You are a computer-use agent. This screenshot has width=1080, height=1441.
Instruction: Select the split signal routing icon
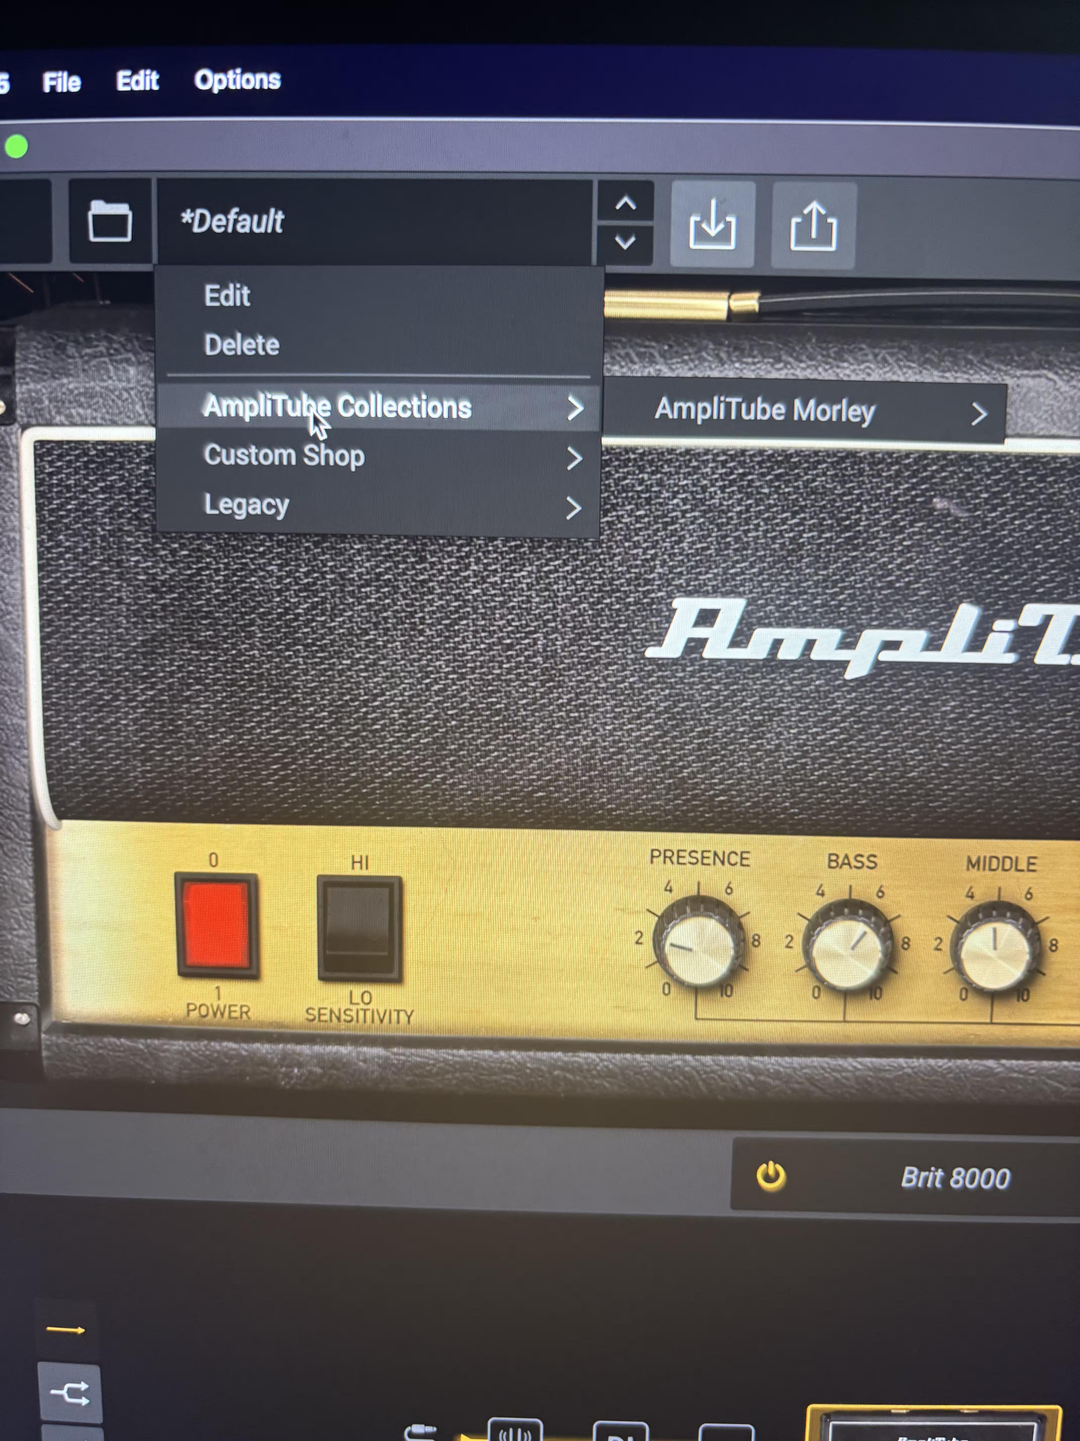tap(70, 1393)
